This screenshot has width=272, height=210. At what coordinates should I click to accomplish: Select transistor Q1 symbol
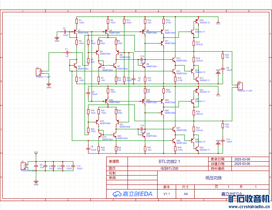click(75, 32)
